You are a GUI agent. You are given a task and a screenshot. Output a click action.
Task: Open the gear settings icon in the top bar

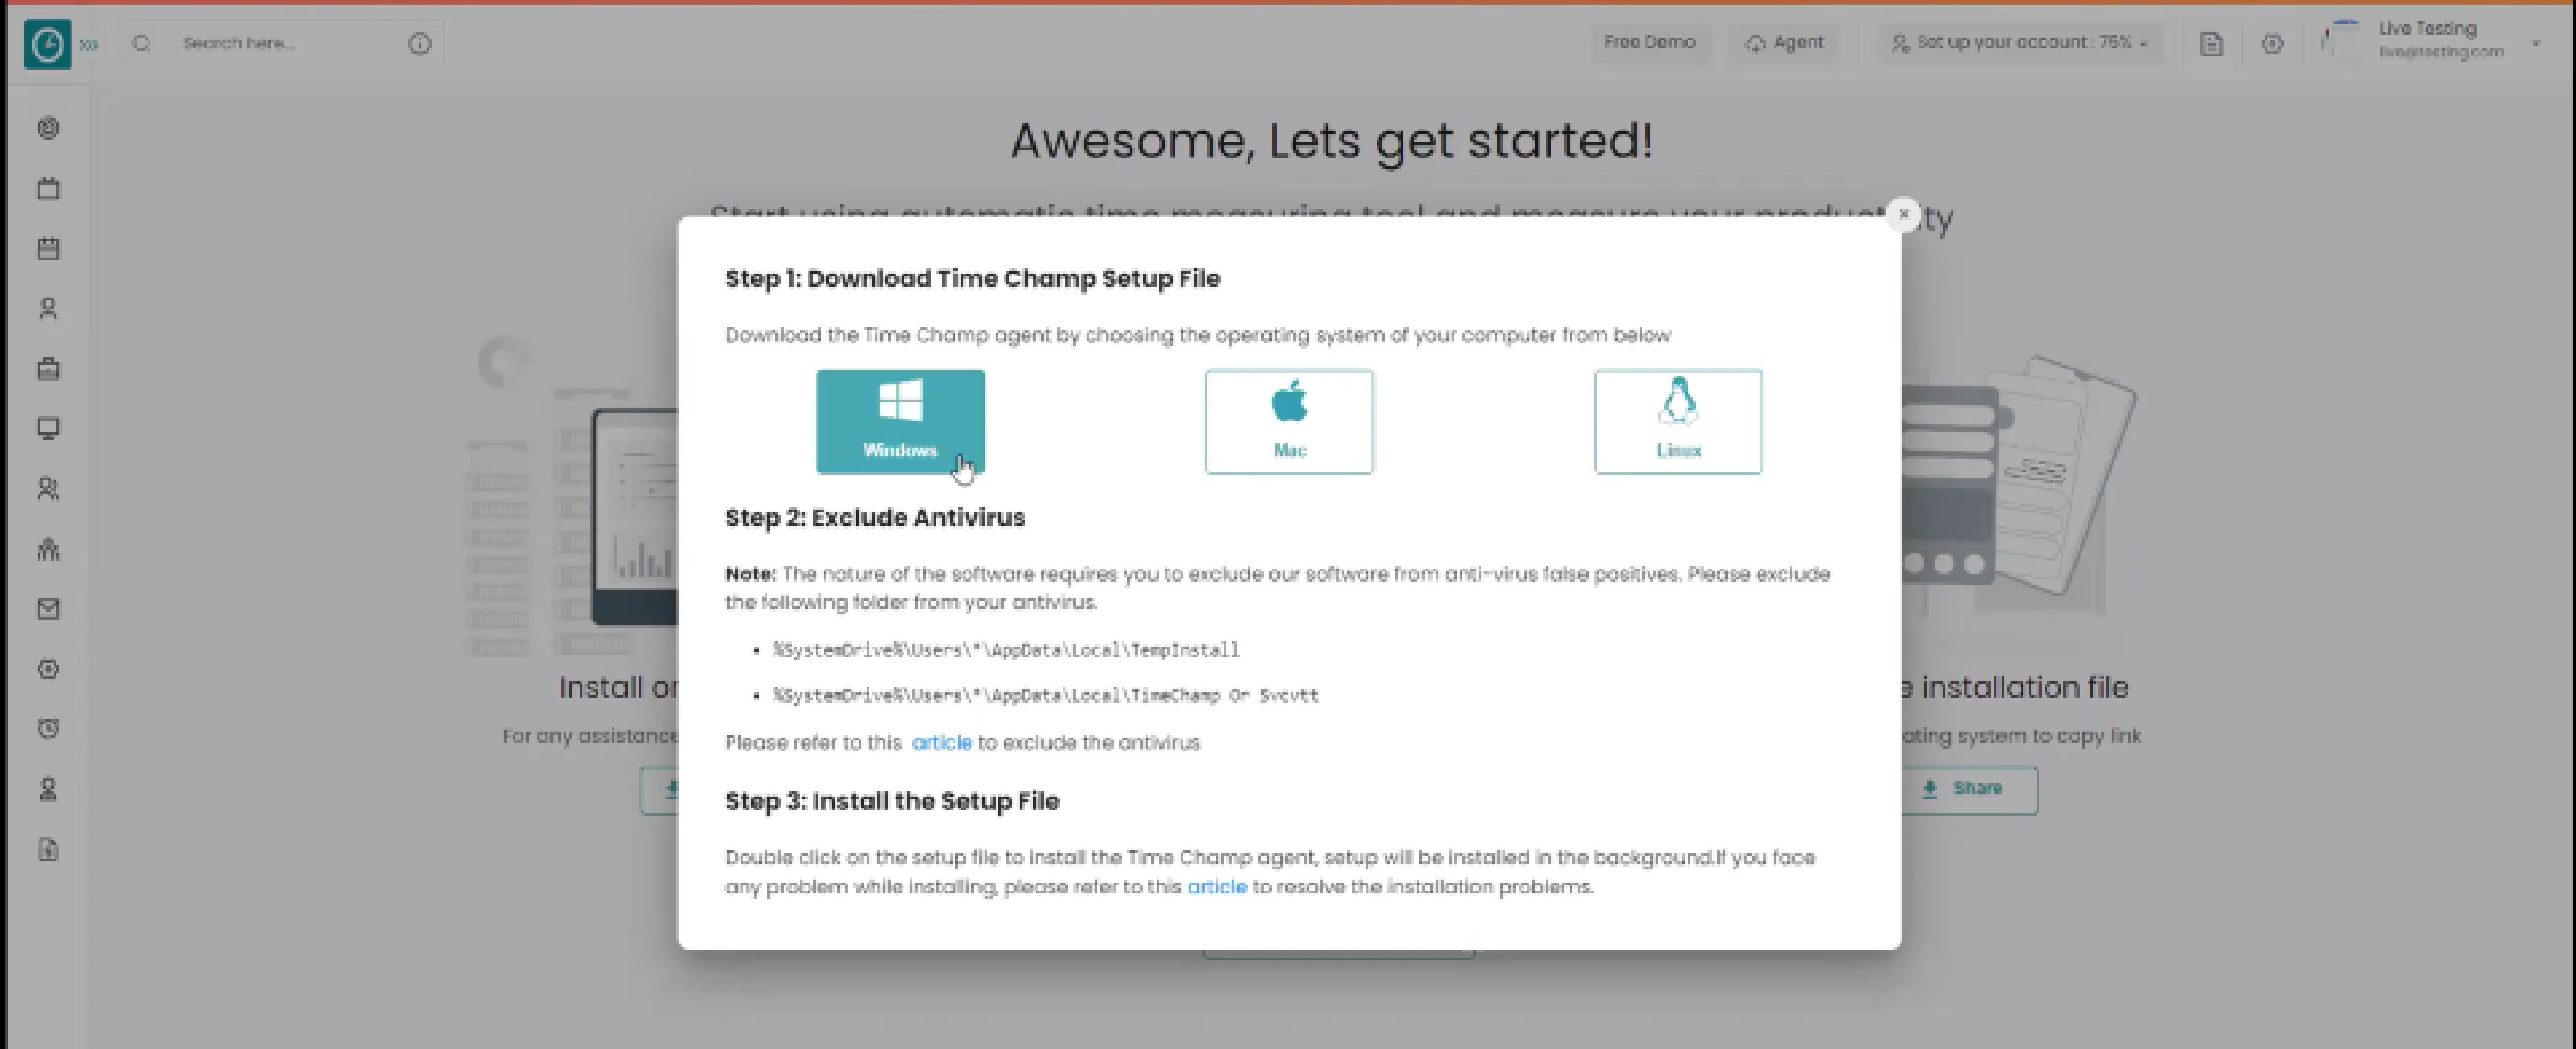2272,44
